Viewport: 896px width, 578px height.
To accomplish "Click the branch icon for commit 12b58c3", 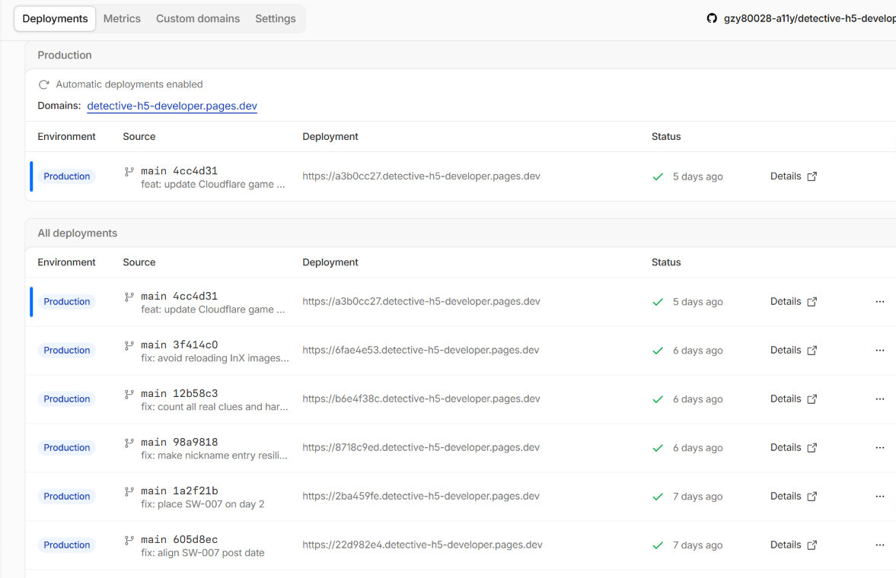I will click(x=129, y=393).
